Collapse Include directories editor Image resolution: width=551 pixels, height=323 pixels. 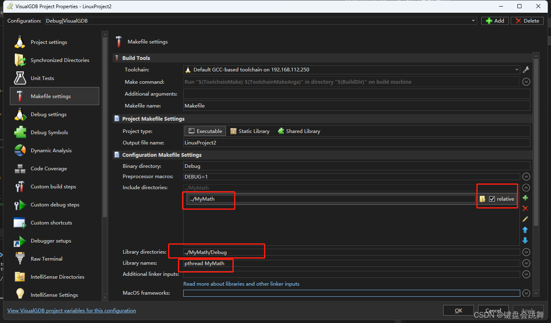(x=526, y=188)
